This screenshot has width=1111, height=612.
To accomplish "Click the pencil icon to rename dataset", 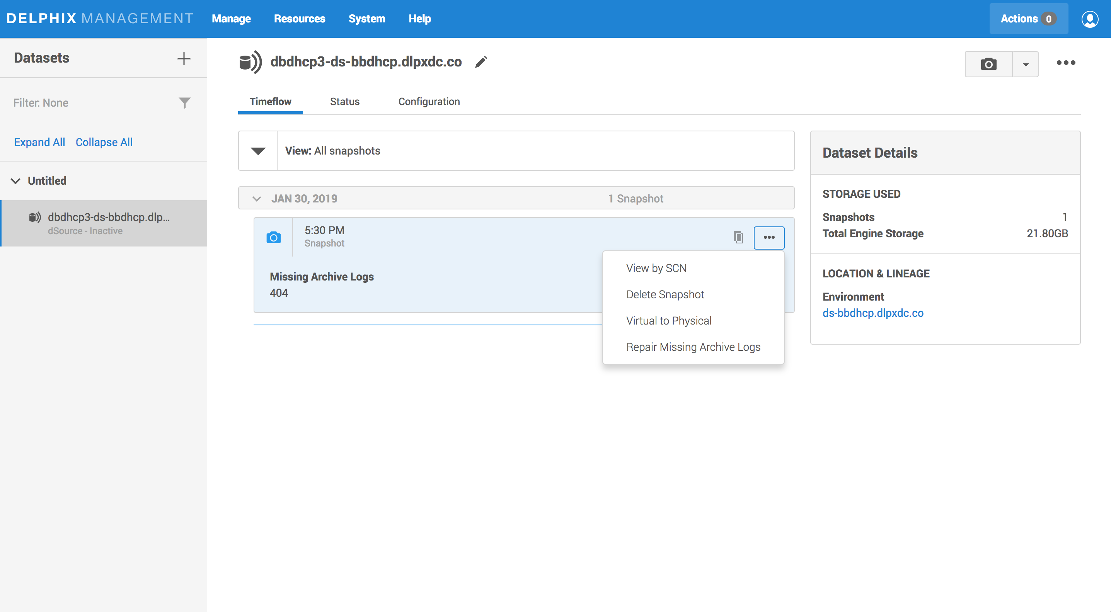I will (481, 62).
